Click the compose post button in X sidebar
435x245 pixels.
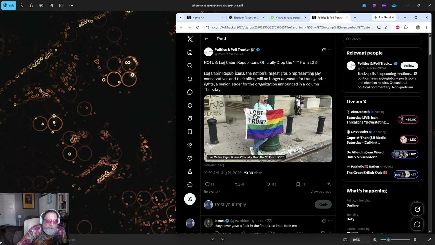click(190, 199)
